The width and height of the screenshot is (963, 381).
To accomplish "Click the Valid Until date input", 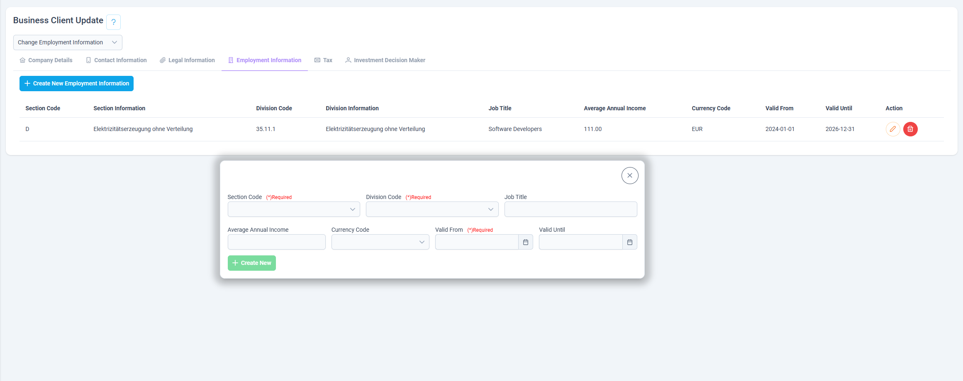I will pos(580,242).
